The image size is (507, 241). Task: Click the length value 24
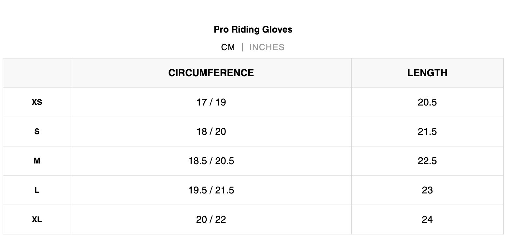(x=427, y=220)
